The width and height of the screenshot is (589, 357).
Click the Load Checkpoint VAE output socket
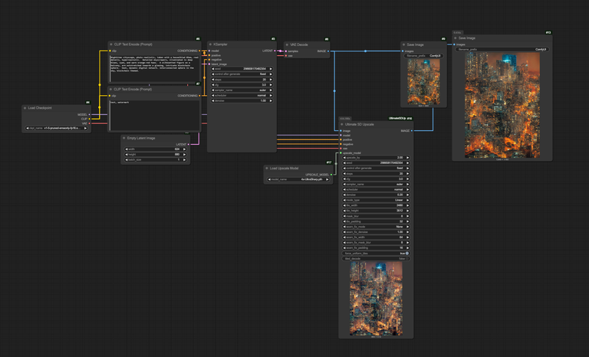89,123
